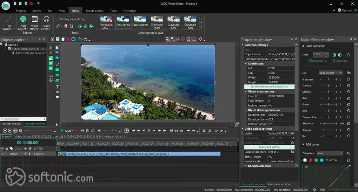Screen dimensions: 358x192
Task: Open the RGB curves Templates dropdown
Action: [x=330, y=153]
